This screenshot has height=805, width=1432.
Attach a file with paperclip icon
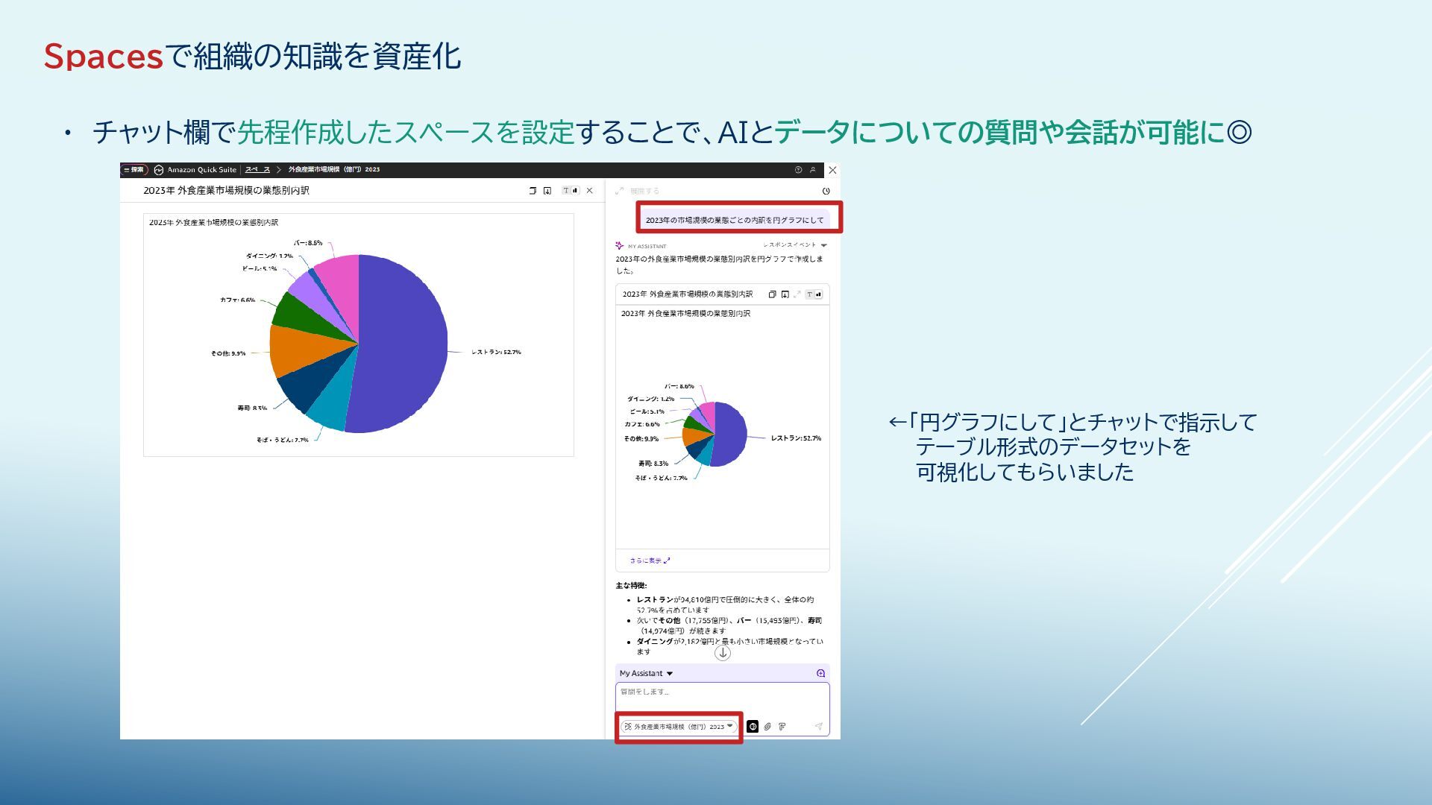pos(767,726)
